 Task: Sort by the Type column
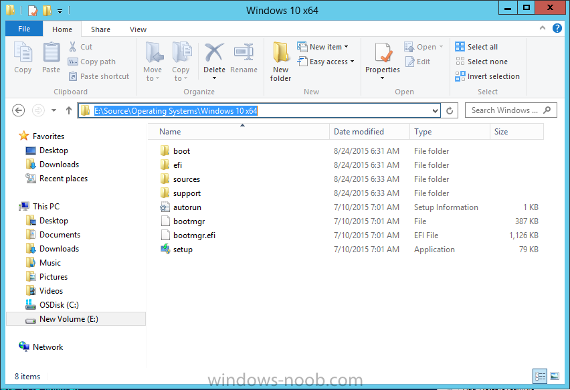[450, 132]
